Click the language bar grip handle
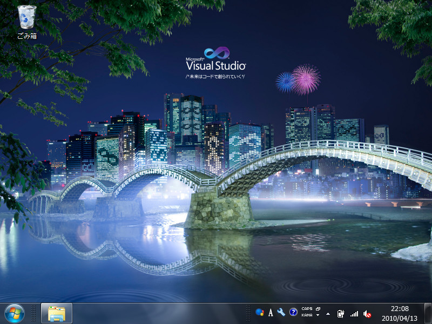 tap(248, 314)
